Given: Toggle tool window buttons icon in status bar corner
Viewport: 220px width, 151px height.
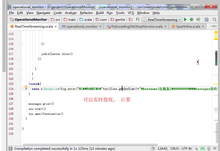Looking at the screenshot, I should point(10,148).
